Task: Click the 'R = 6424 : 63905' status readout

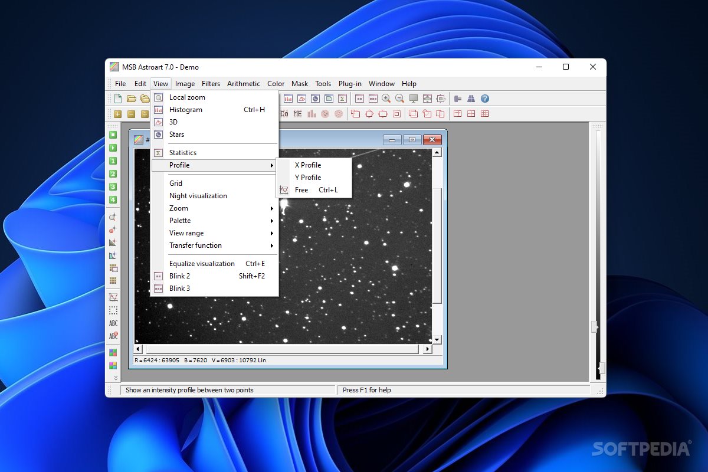Action: point(157,360)
